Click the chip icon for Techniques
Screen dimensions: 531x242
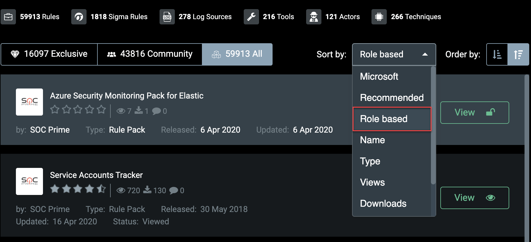point(379,17)
